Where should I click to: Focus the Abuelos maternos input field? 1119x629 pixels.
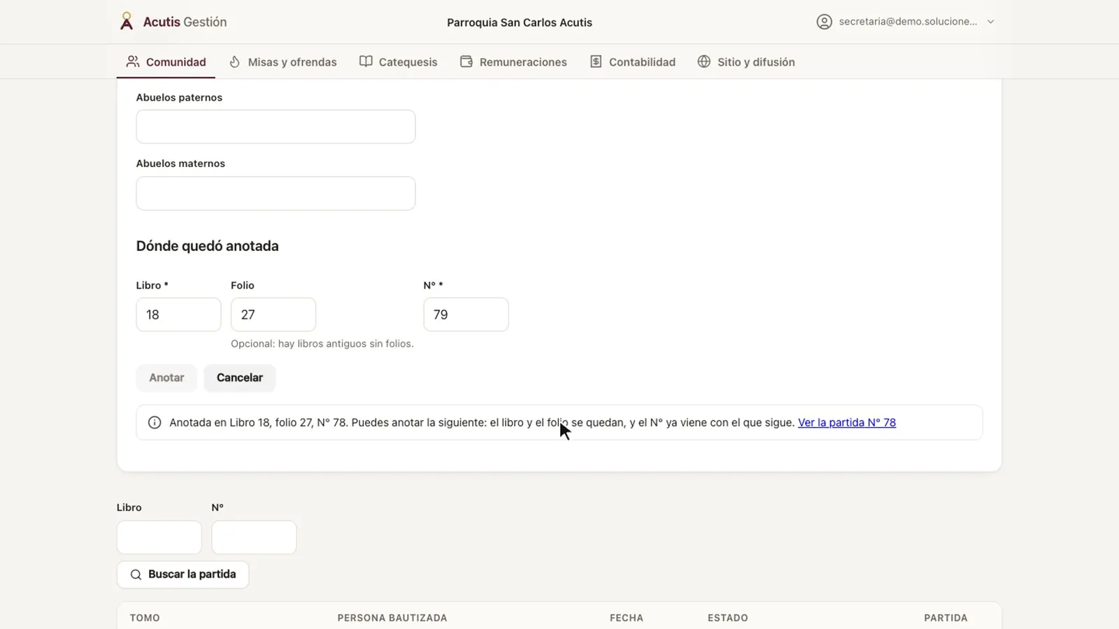[x=276, y=193]
